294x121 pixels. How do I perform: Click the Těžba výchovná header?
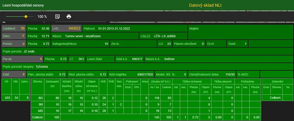click(x=192, y=82)
